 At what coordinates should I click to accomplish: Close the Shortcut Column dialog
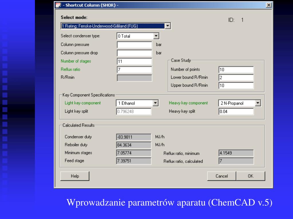[268, 5]
